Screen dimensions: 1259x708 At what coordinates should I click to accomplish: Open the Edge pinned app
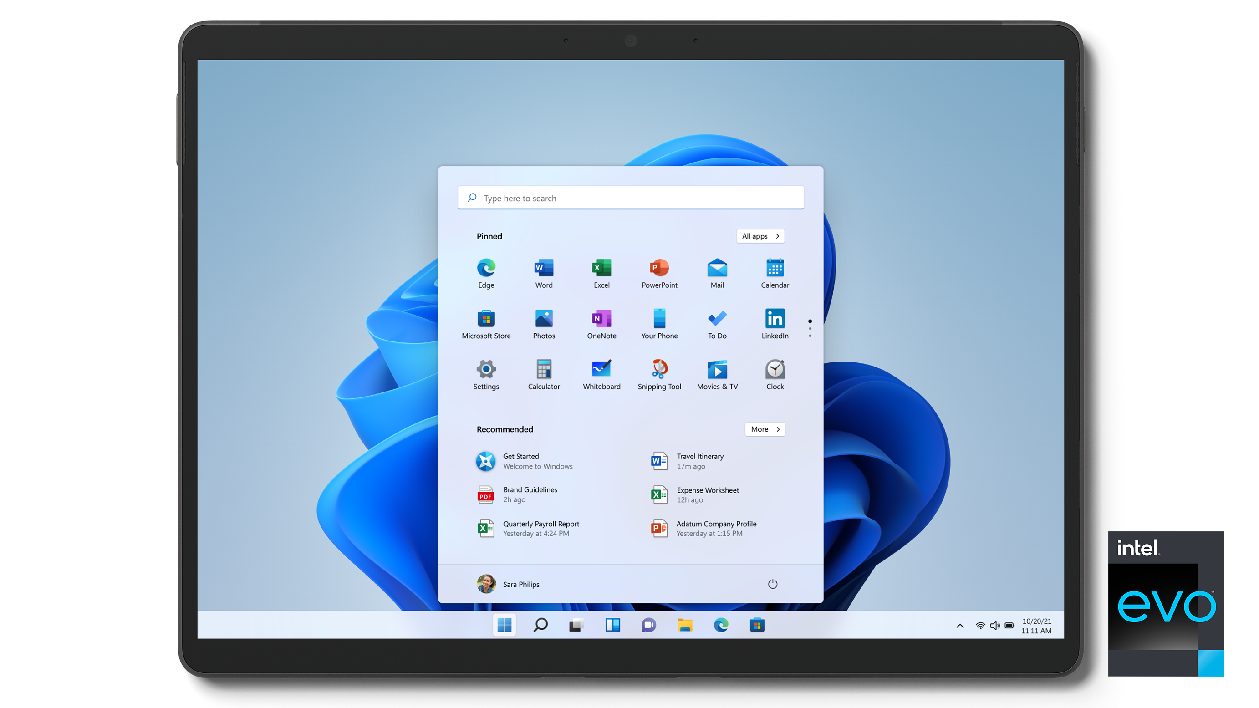pyautogui.click(x=486, y=273)
